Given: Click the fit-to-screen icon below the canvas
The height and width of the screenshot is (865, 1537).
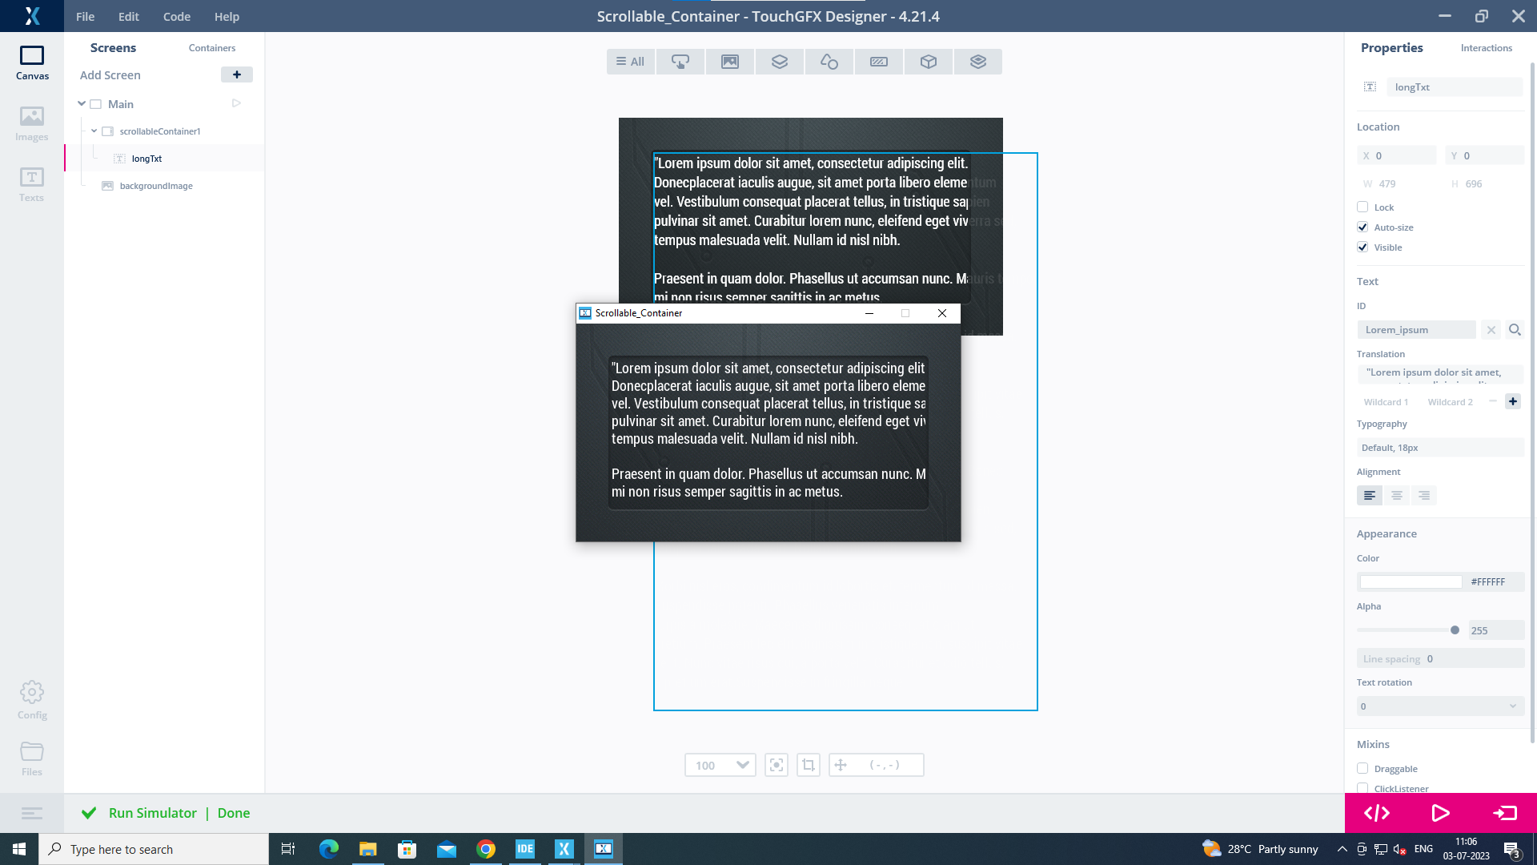Looking at the screenshot, I should [x=777, y=765].
